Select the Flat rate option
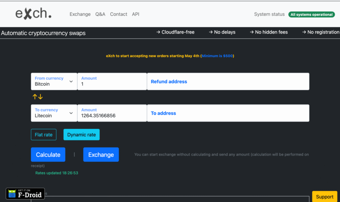Image resolution: width=340 pixels, height=202 pixels. [x=43, y=134]
